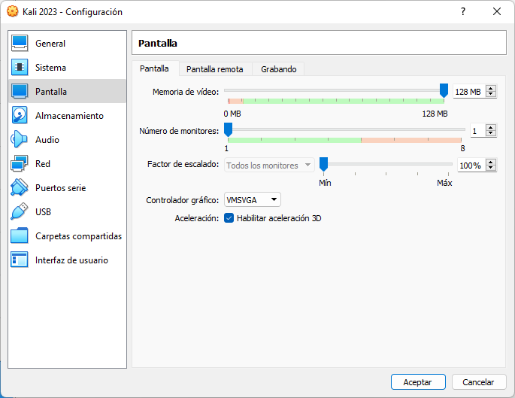The image size is (515, 398).
Task: Disable the Habilitar aceleración 3D checkbox
Action: [x=229, y=218]
